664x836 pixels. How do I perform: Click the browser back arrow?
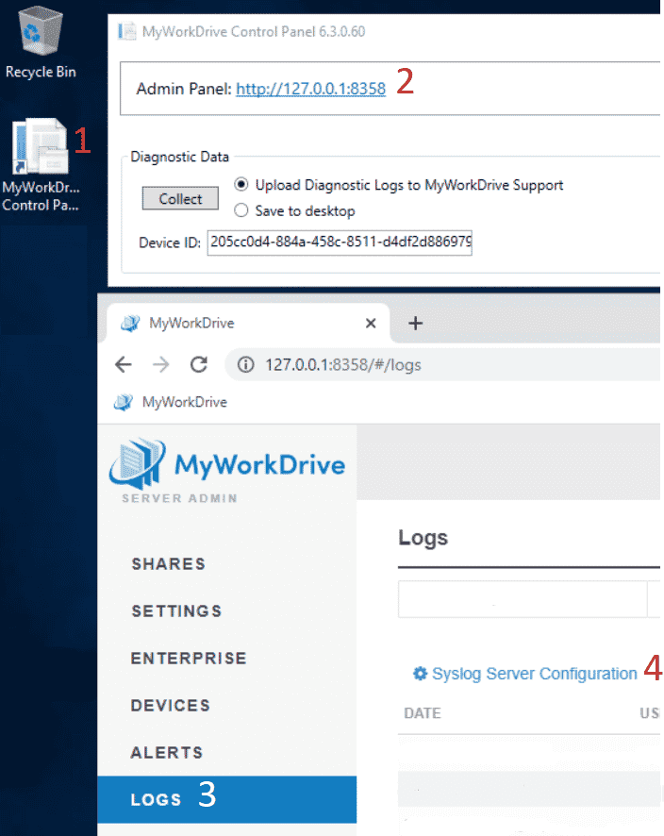point(124,364)
